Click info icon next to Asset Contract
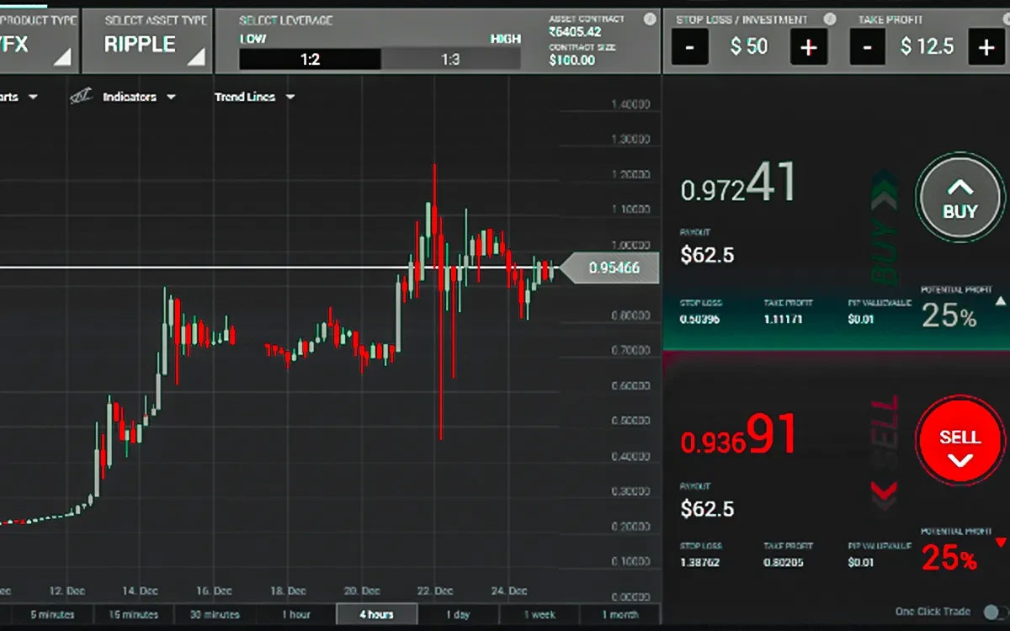This screenshot has height=631, width=1010. [649, 19]
